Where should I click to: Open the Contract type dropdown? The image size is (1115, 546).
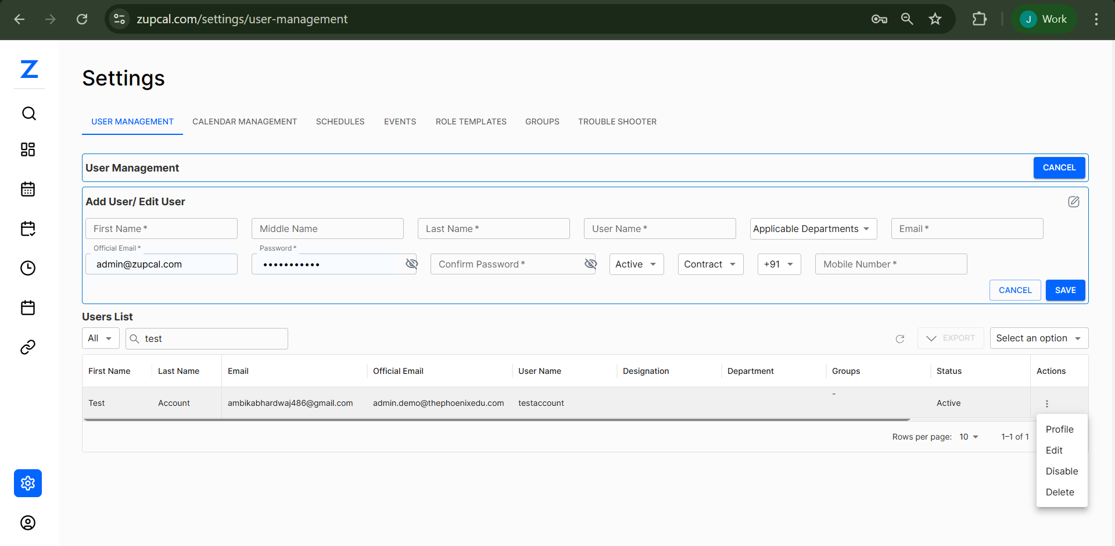pos(710,265)
